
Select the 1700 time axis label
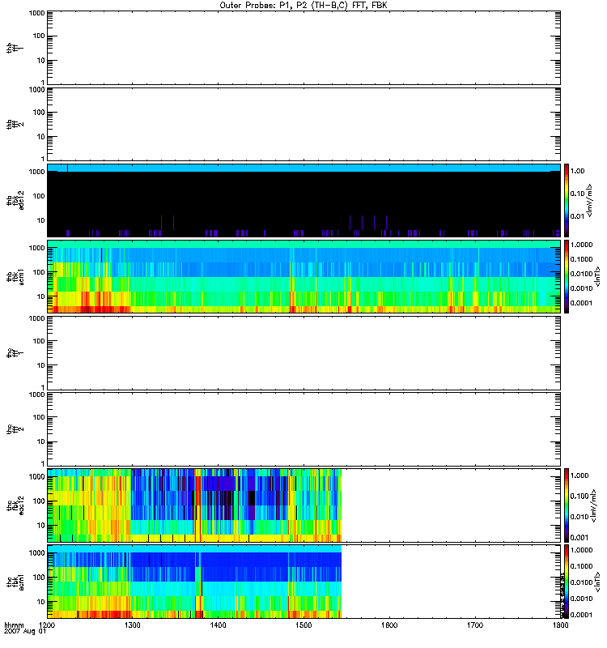pos(475,625)
